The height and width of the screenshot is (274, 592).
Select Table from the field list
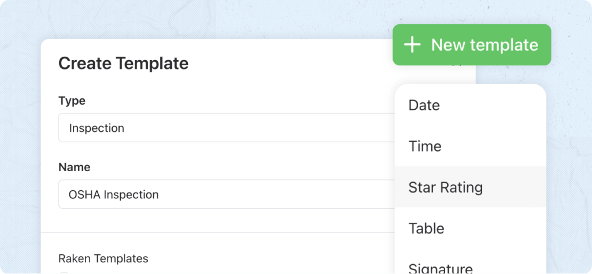point(426,228)
